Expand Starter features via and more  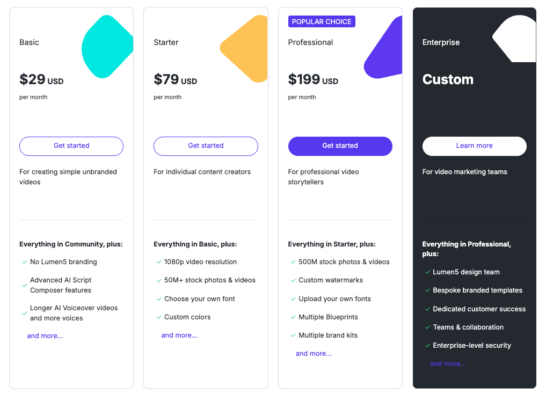[179, 335]
